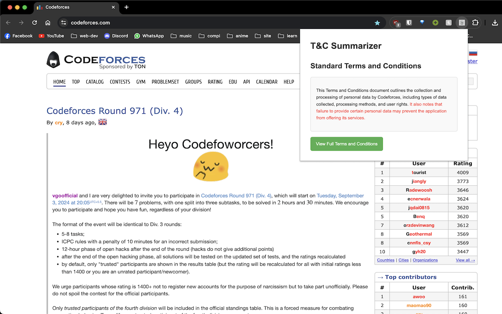502x314 pixels.
Task: Open tourist's profile in top rated table
Action: pos(419,172)
